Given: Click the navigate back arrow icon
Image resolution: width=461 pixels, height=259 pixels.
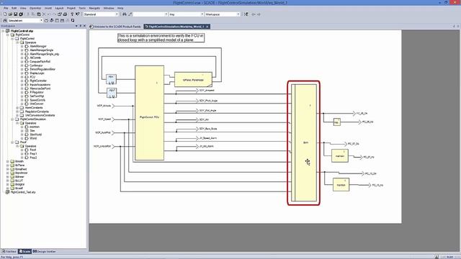Looking at the screenshot, I should (253, 14).
